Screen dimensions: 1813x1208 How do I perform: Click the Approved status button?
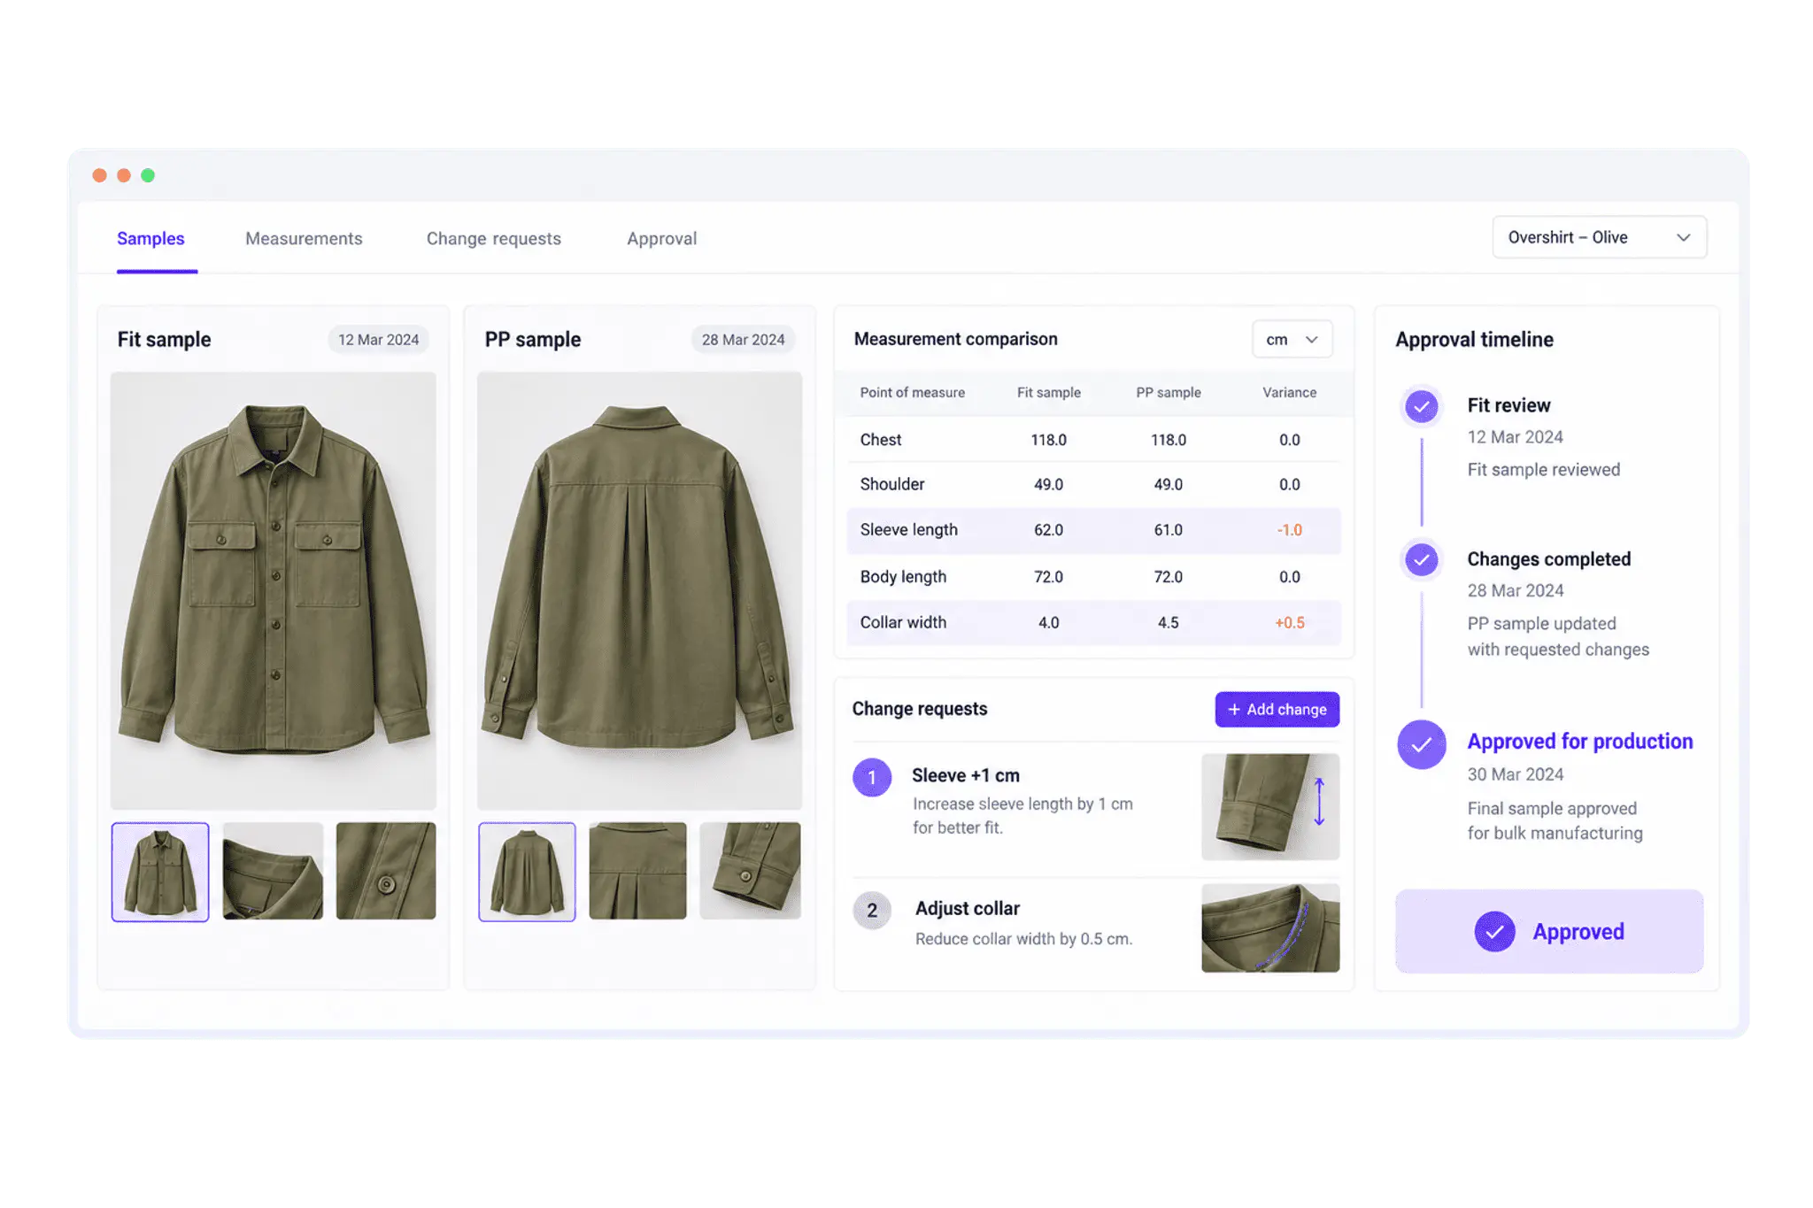point(1549,932)
